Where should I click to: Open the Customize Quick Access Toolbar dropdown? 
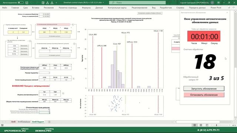click(x=56, y=3)
